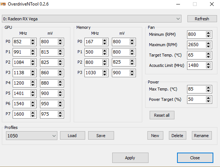220x167 pixels.
Task: Increase Max Temp with up arrow
Action: point(209,88)
